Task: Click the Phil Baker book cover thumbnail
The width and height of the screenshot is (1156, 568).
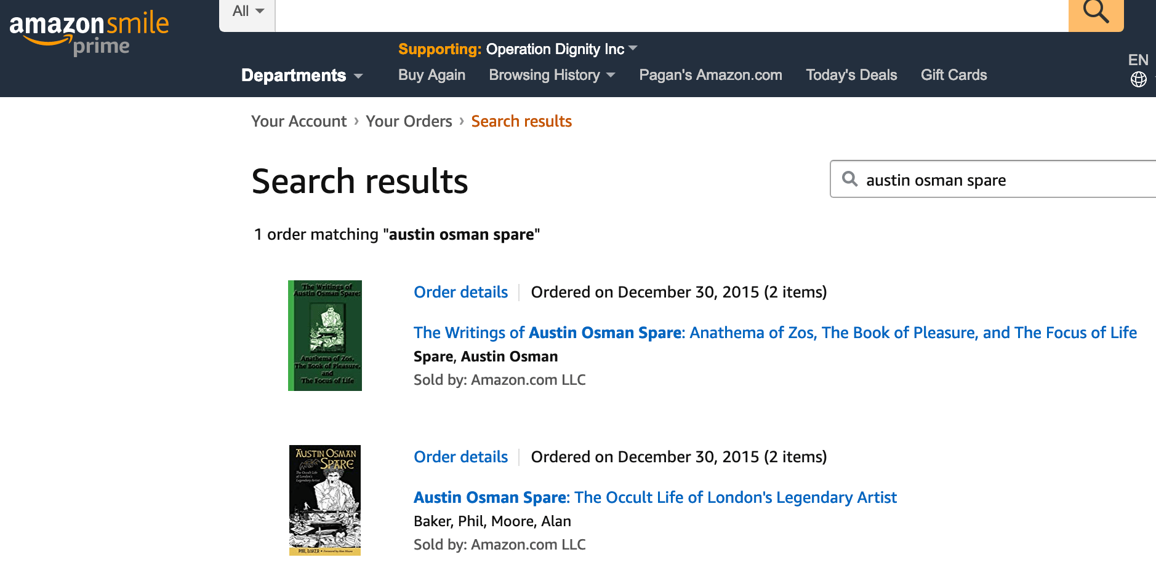Action: point(325,500)
